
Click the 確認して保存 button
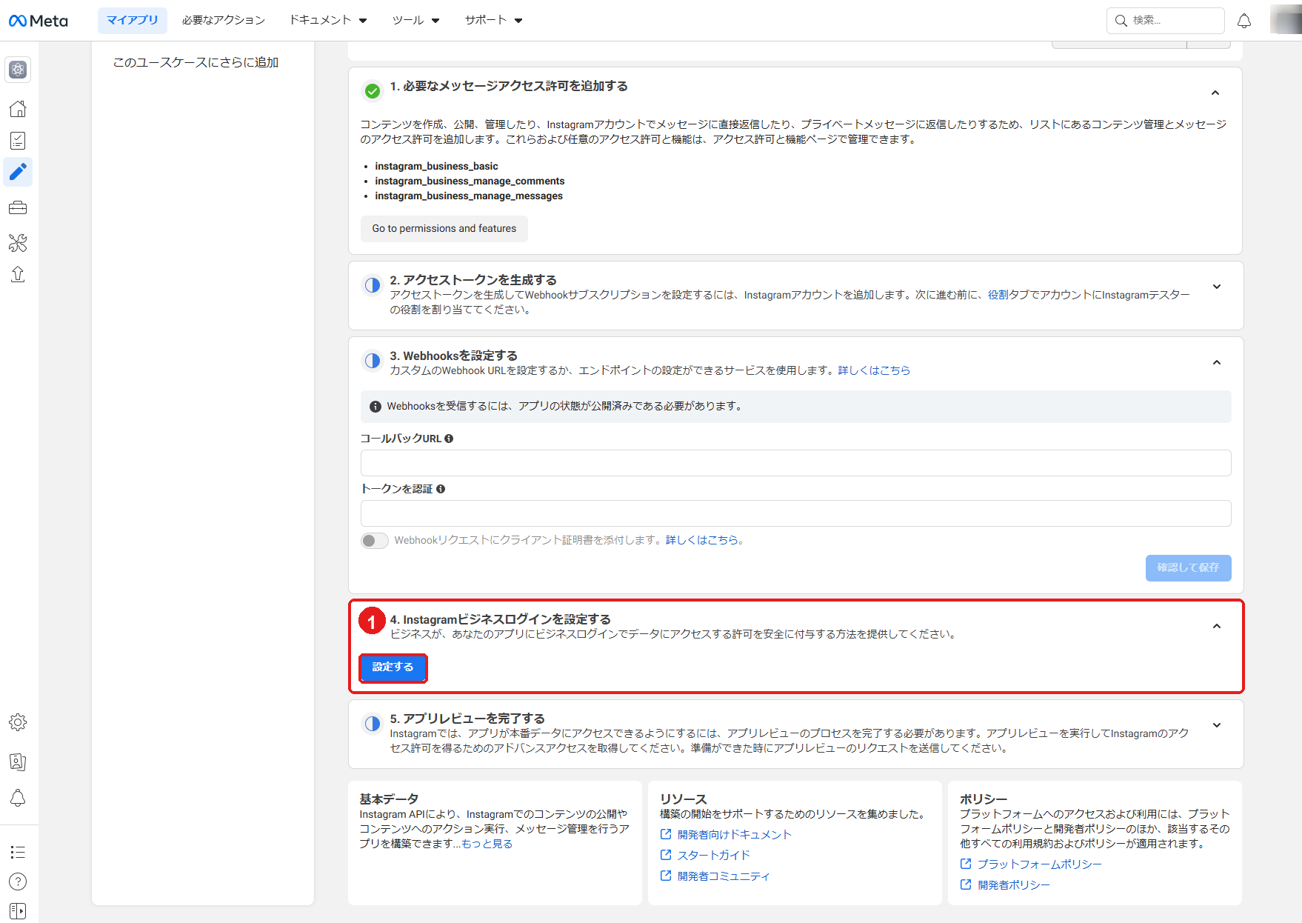point(1188,568)
